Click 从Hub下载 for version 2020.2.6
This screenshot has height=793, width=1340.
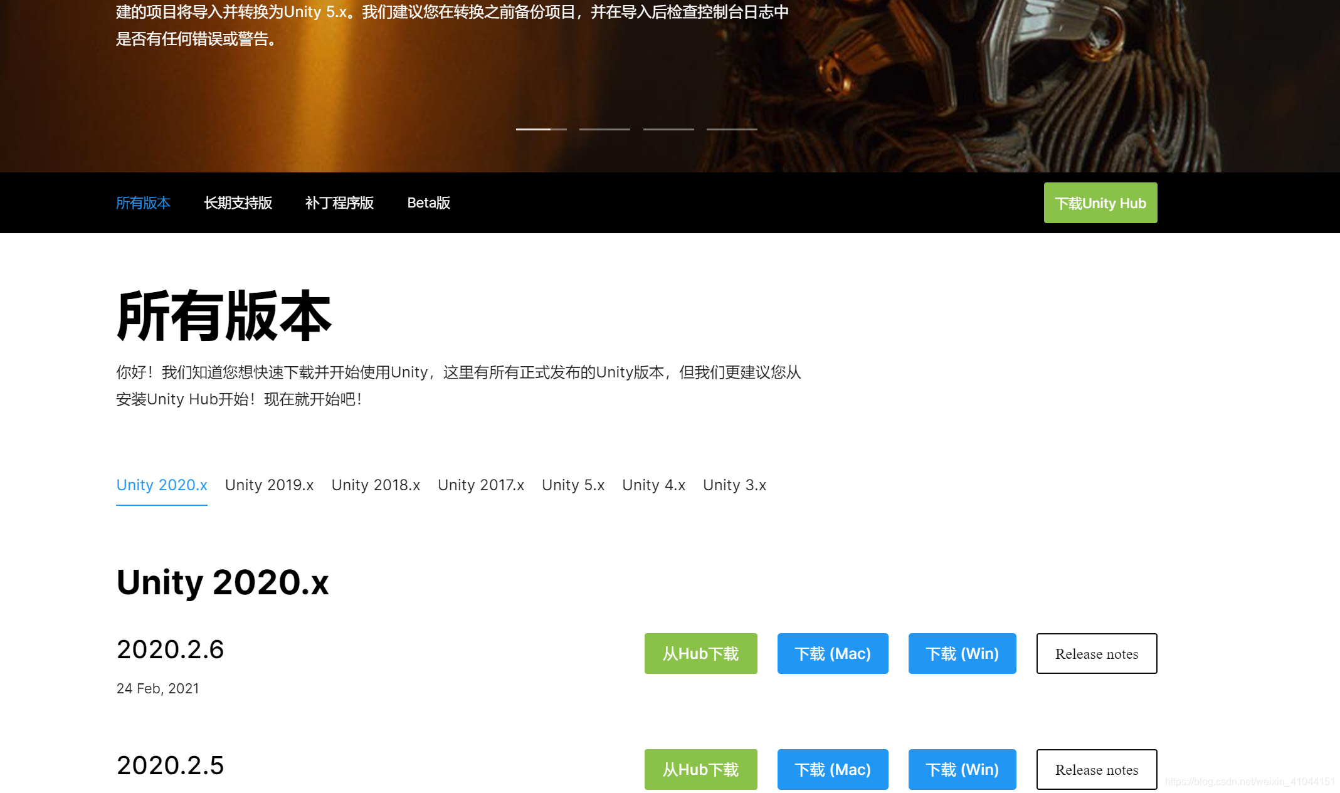click(x=701, y=654)
